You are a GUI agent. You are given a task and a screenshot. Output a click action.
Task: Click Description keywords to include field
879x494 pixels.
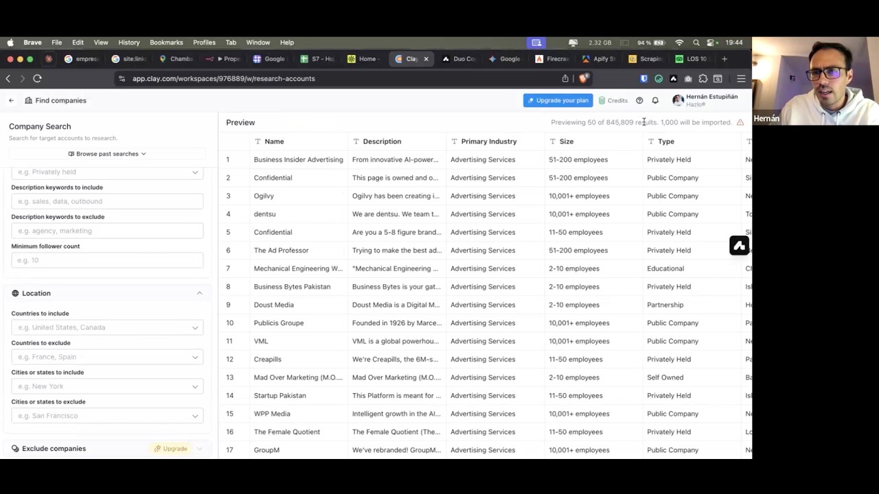point(107,201)
